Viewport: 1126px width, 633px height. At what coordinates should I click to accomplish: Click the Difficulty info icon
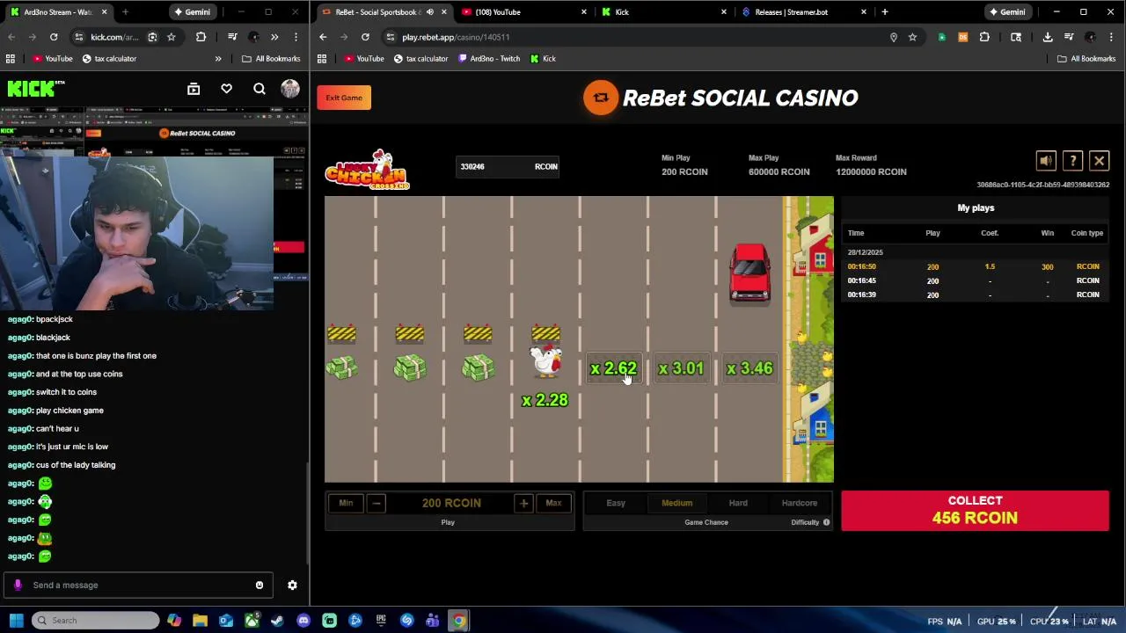(x=826, y=522)
